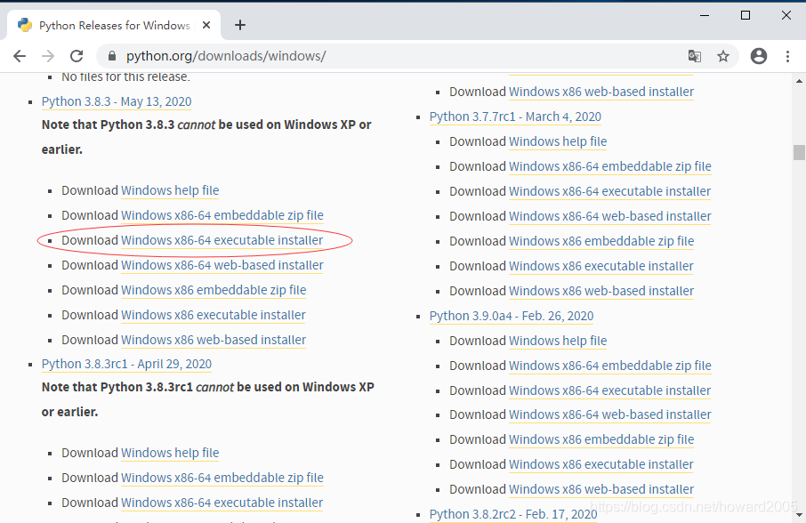Download Python 3.7.7rc1 x86-64 embeddable zip file

coord(609,167)
